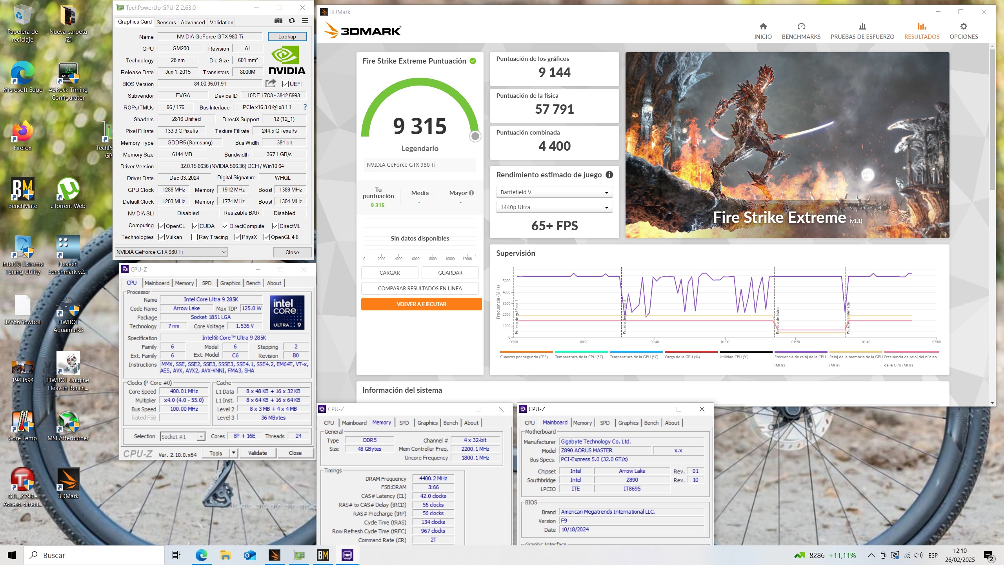Switch to GPU-Z Advanced tab
Viewport: 1004px width, 565px height.
[x=193, y=22]
